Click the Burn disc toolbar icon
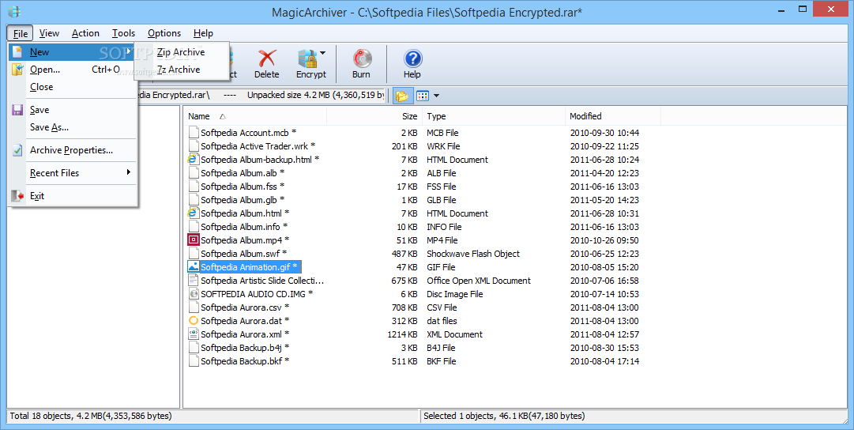Screen dimensions: 854x430 (x=362, y=58)
